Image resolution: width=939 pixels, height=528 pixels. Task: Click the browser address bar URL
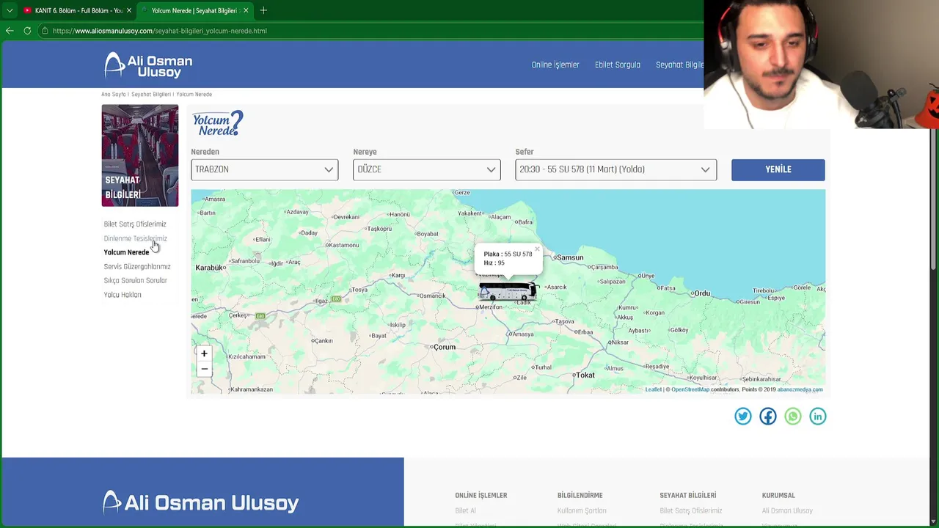point(159,31)
